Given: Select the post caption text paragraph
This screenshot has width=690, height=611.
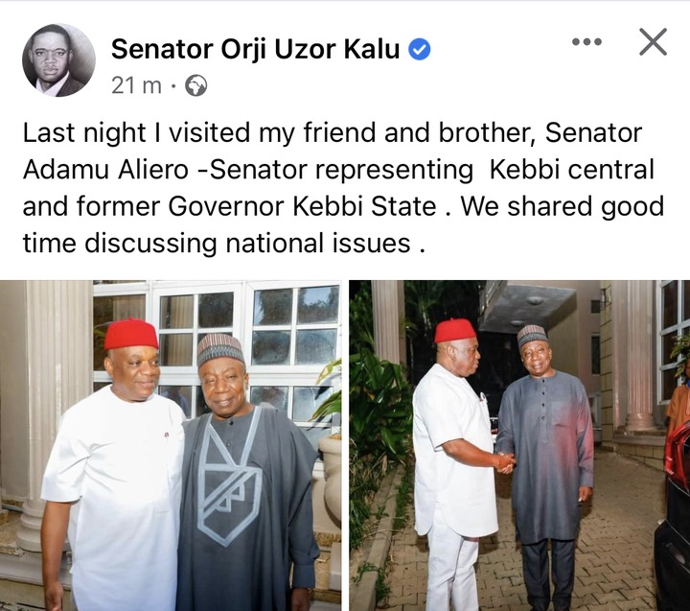Looking at the screenshot, I should (343, 188).
